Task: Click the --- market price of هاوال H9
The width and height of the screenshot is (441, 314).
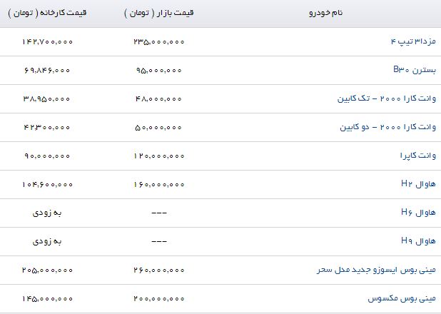Action: point(159,241)
